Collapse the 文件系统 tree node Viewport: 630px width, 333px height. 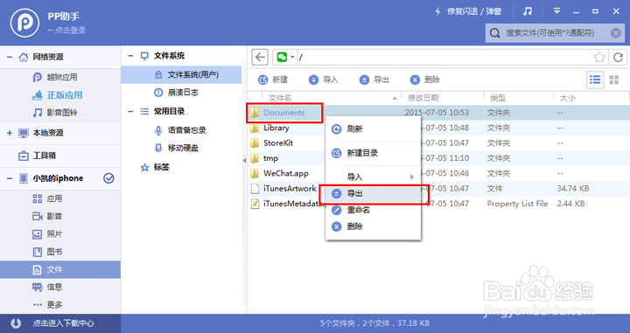pyautogui.click(x=130, y=56)
